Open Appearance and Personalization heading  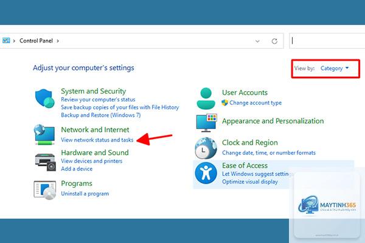point(273,121)
